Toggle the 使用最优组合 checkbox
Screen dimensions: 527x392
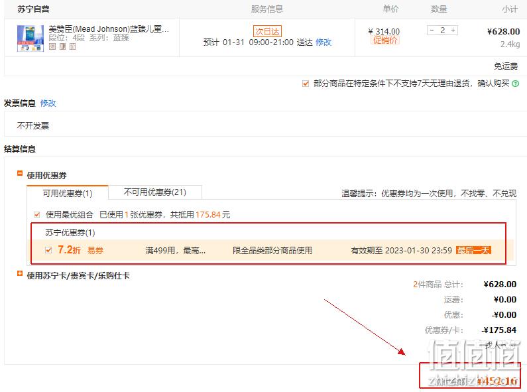[x=37, y=214]
